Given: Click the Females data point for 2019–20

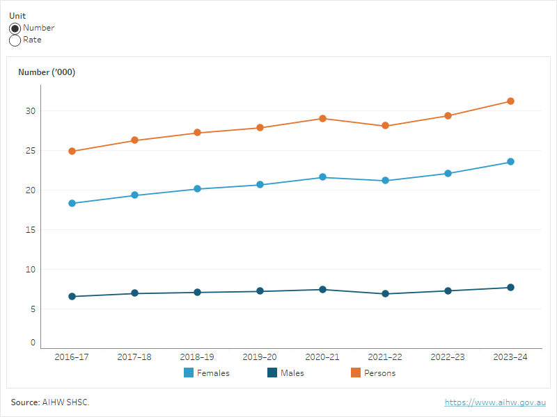Looking at the screenshot, I should (x=260, y=185).
